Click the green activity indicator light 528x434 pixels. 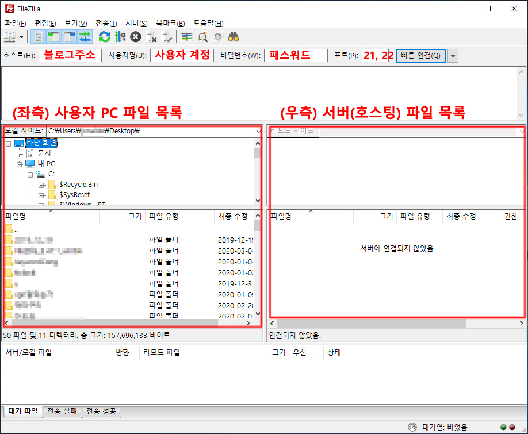point(503,427)
